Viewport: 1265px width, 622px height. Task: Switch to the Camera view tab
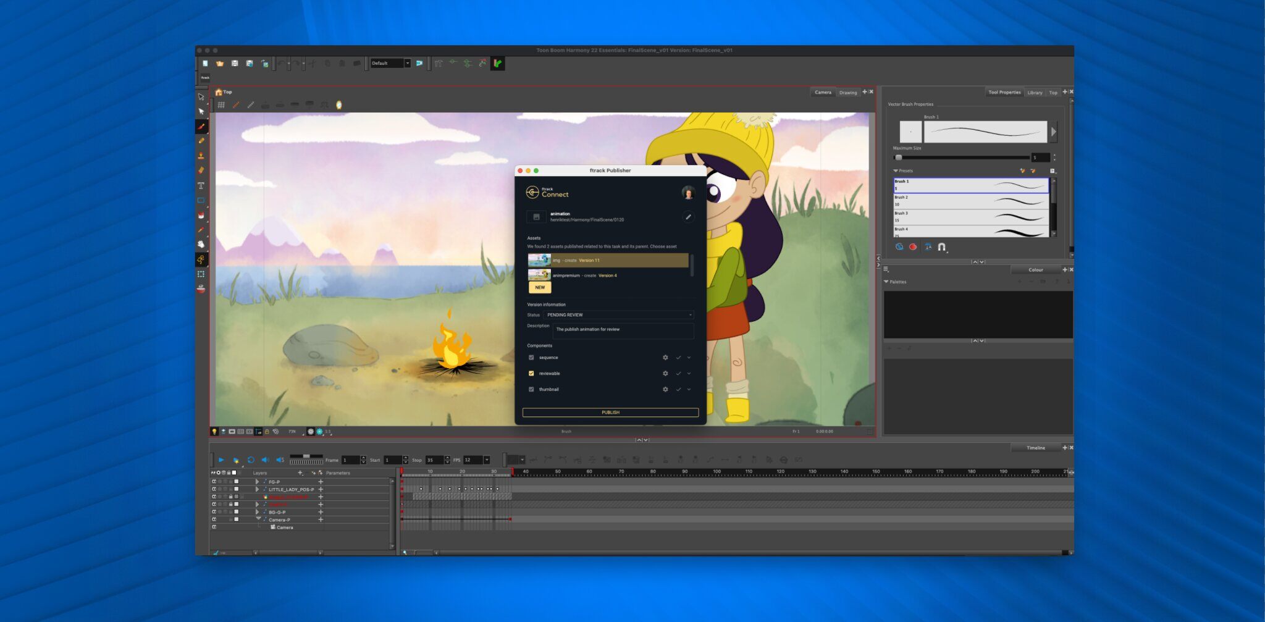point(823,93)
